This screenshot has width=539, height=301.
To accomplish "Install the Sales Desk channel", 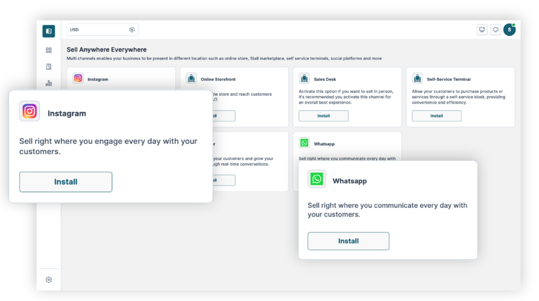I will (323, 116).
